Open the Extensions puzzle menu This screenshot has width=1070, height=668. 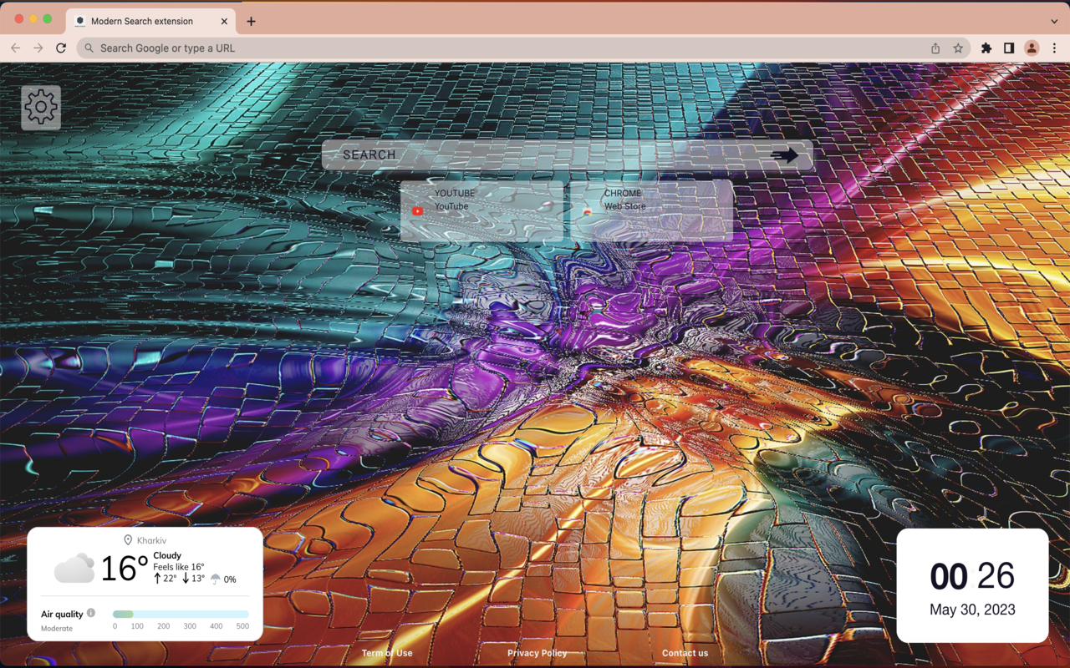986,48
